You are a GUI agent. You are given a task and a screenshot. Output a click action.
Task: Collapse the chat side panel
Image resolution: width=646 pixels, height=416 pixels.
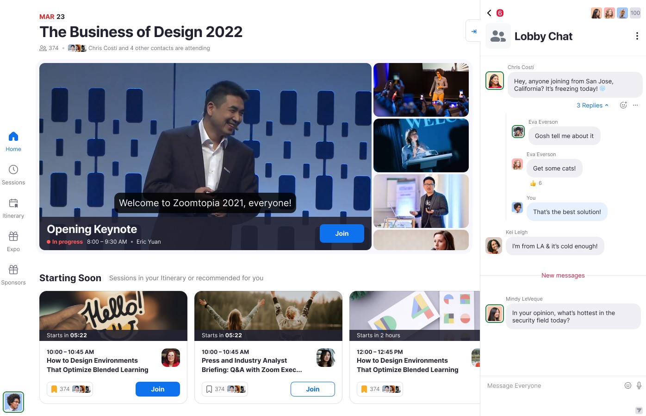coord(473,32)
